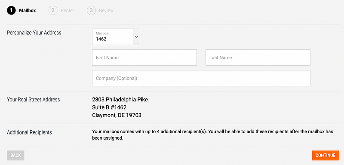Click the Your Real Street Address label

tap(34, 100)
